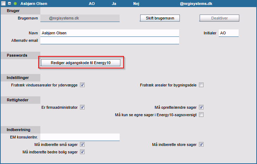The image size is (257, 164).
Task: Click the Navn input field
Action: tap(109, 33)
